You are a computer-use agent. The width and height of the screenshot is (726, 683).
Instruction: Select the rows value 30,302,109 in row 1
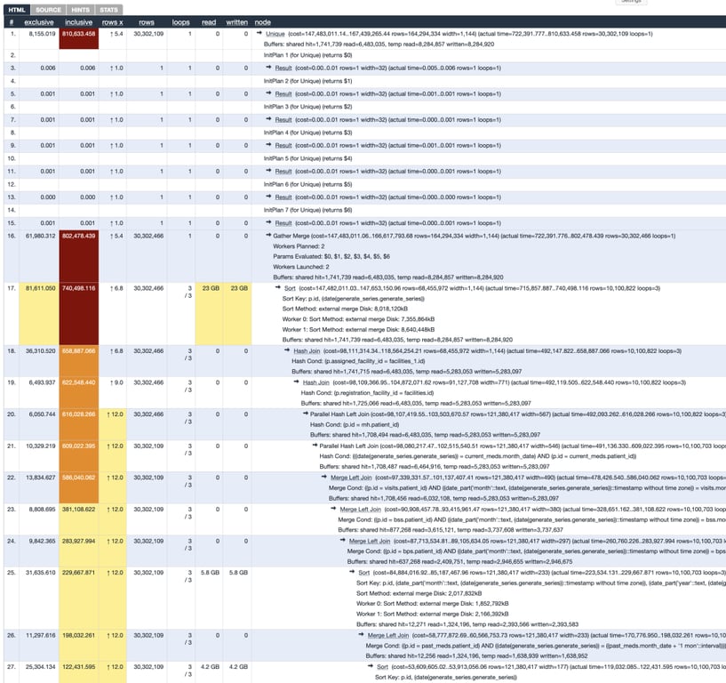(x=148, y=34)
